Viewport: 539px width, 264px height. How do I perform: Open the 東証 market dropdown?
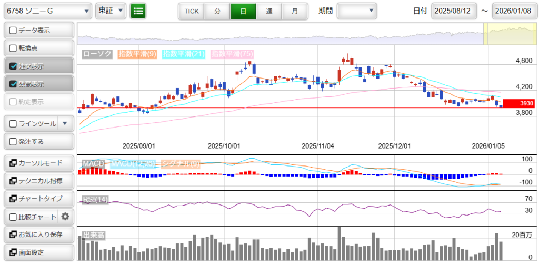pyautogui.click(x=111, y=11)
